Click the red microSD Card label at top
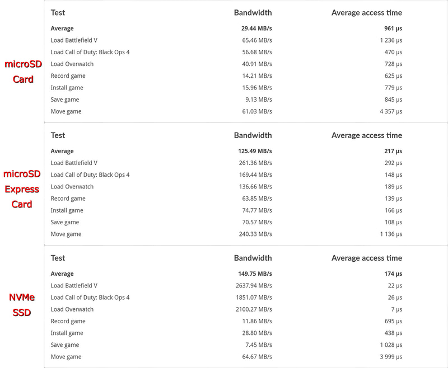Viewport: 448px width, 368px height. 23,72
